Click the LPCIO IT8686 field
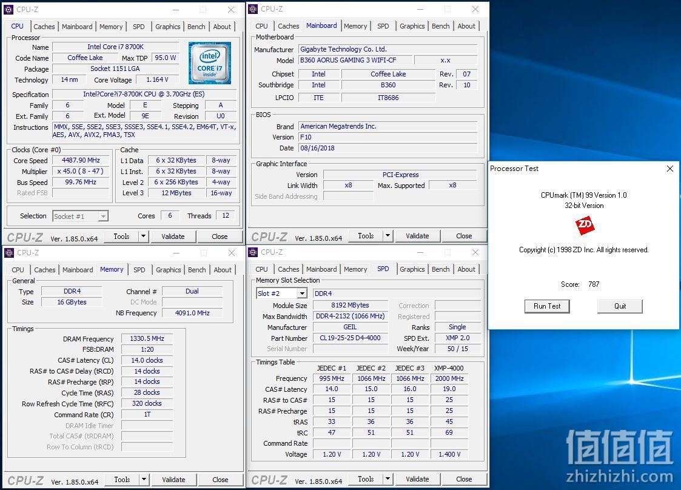 tap(388, 98)
